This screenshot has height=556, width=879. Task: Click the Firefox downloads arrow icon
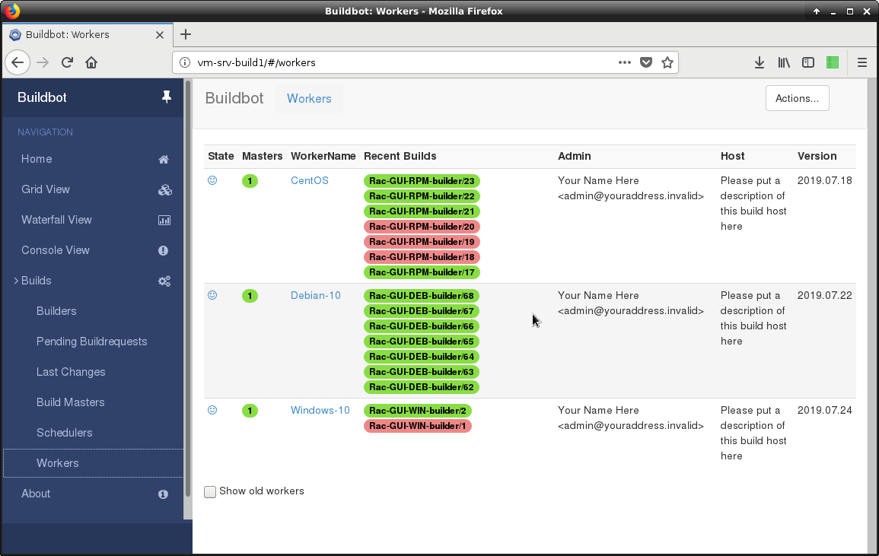coord(759,63)
